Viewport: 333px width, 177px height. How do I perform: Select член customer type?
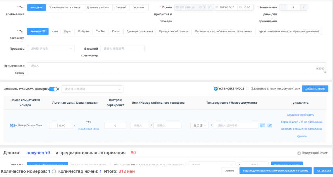[x=55, y=31]
